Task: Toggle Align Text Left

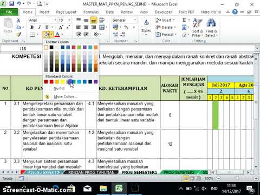Action: pyautogui.click(x=79, y=27)
